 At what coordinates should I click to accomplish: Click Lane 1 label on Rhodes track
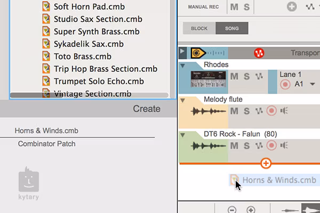(290, 75)
